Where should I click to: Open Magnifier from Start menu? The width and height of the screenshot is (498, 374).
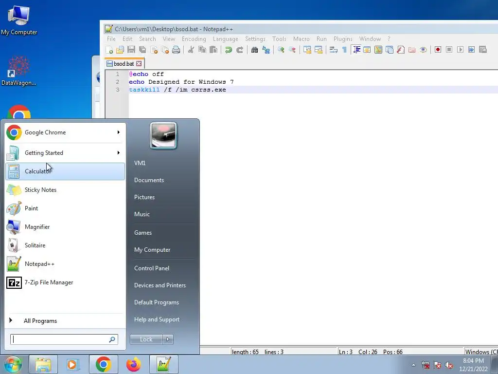[x=65, y=227]
